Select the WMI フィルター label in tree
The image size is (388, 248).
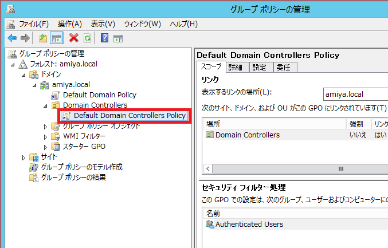point(84,136)
